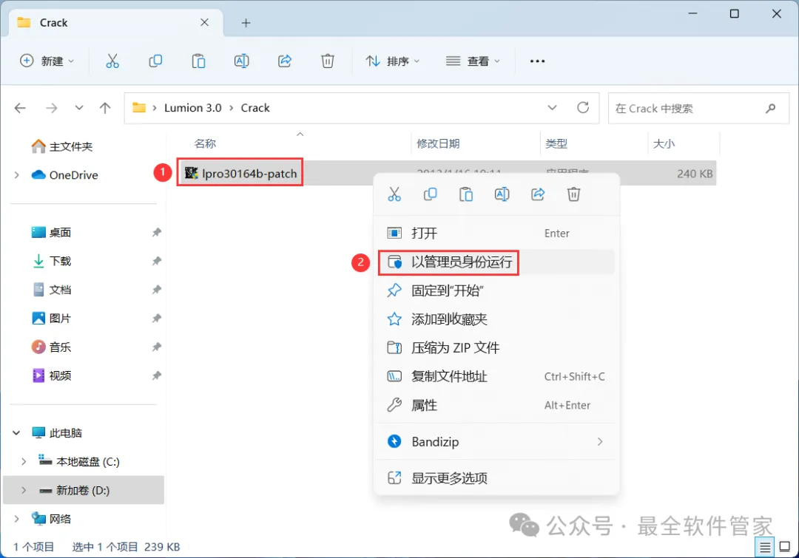Open 主文件夹 in the sidebar
799x558 pixels.
point(62,146)
